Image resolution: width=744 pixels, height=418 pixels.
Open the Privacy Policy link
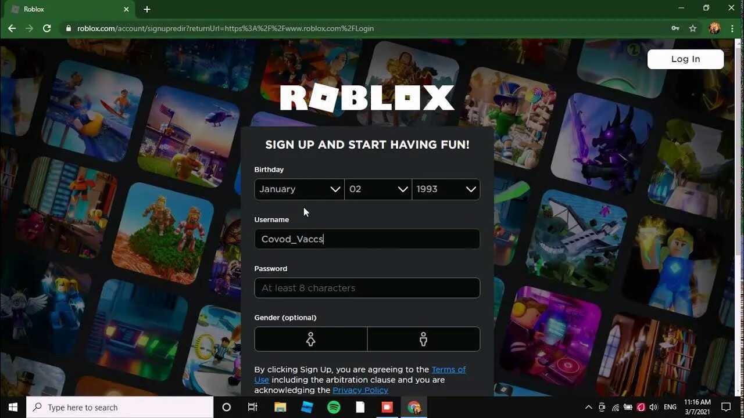pyautogui.click(x=360, y=390)
